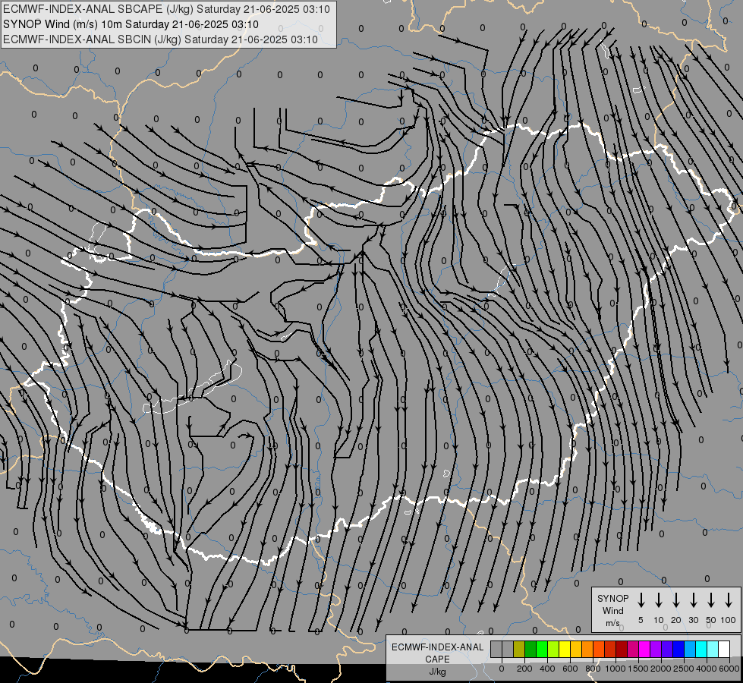Select the dark green CAPE swatch after 200

click(530, 650)
